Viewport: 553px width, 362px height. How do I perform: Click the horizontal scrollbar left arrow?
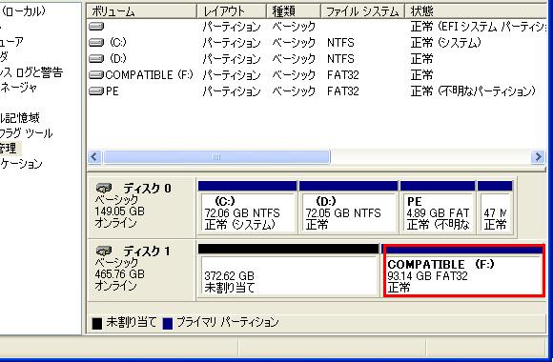[x=94, y=157]
